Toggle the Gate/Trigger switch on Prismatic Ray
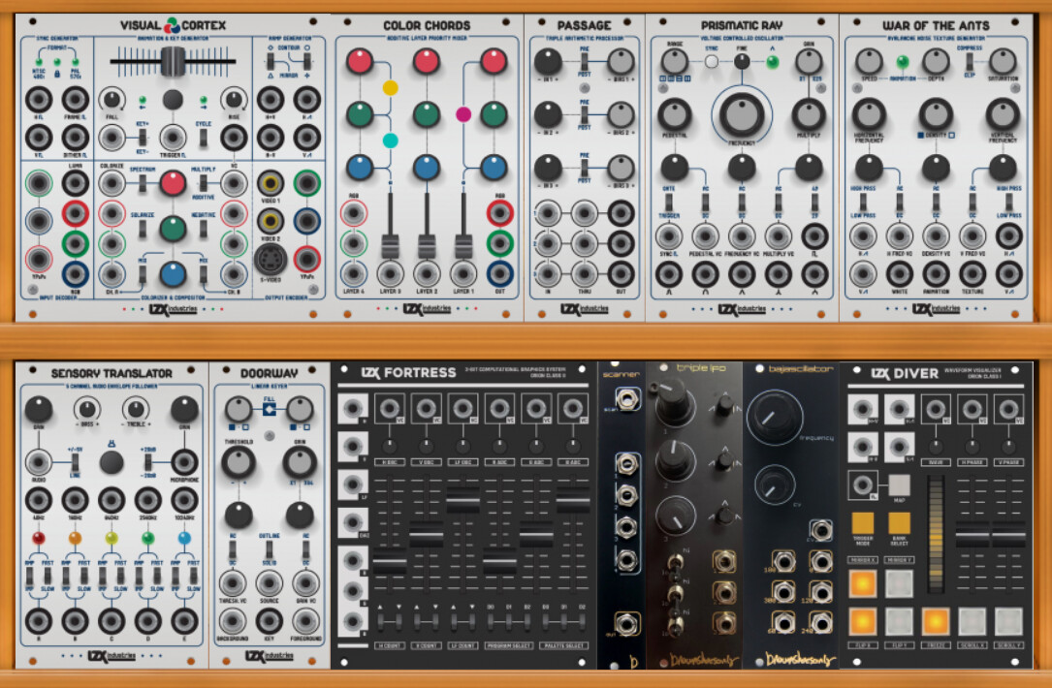The image size is (1052, 688). tap(668, 203)
